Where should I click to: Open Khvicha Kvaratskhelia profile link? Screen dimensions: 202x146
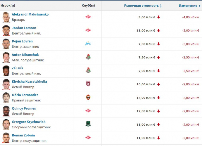(x=29, y=82)
